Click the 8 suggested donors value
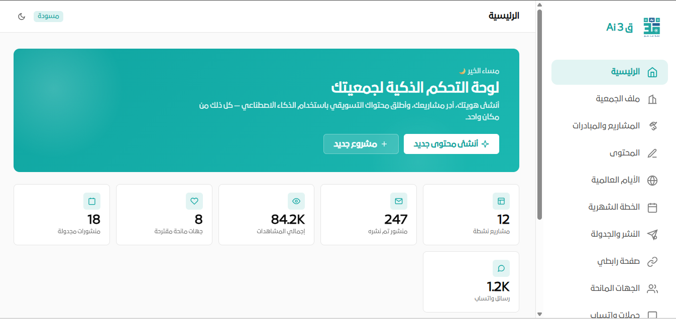 coord(199,220)
